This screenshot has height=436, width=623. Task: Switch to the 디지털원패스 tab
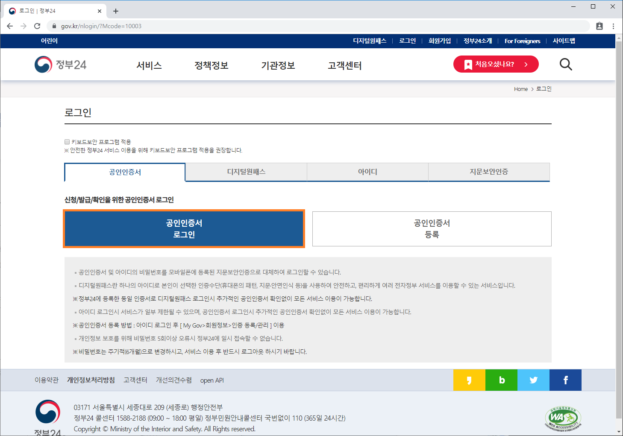pyautogui.click(x=246, y=172)
